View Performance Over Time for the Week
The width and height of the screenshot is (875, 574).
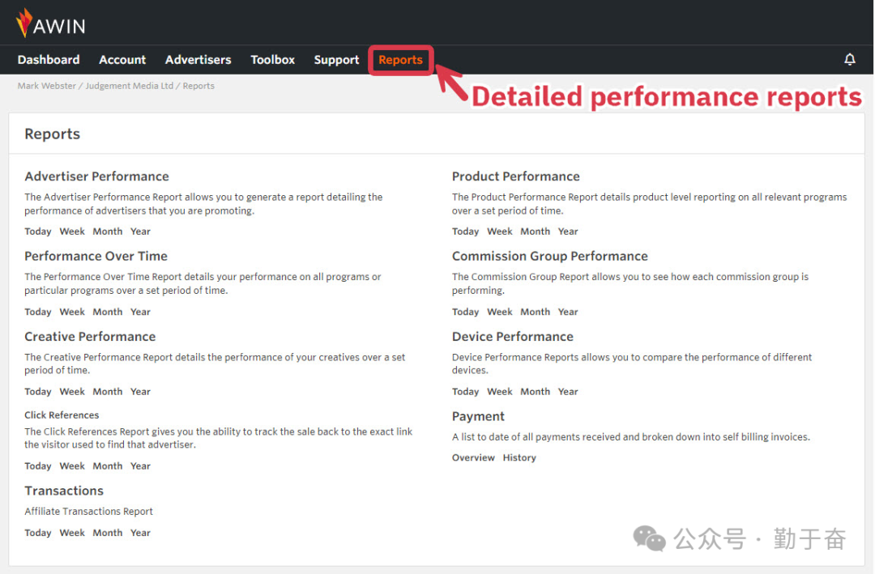tap(72, 312)
